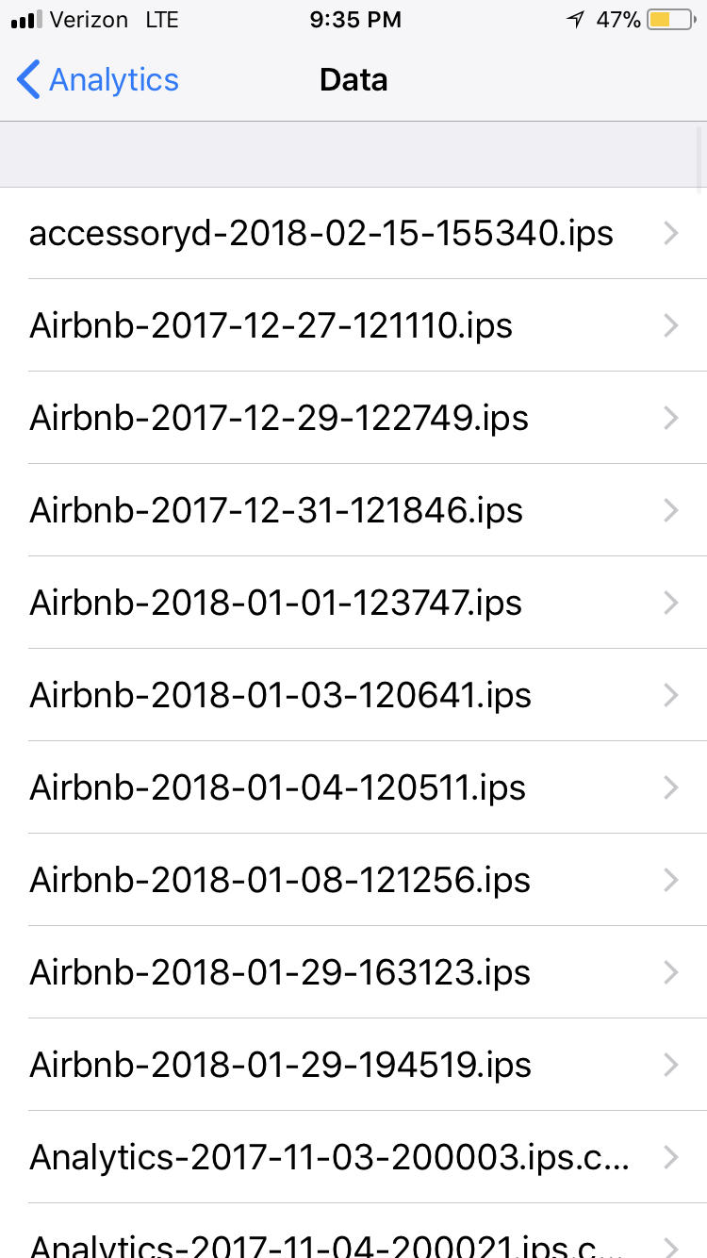Tap chevron beside Analytics-2017-11-04-200021 entry
The image size is (707, 1258).
click(671, 1245)
